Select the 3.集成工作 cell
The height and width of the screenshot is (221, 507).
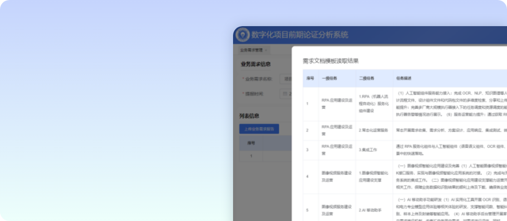[x=367, y=149]
